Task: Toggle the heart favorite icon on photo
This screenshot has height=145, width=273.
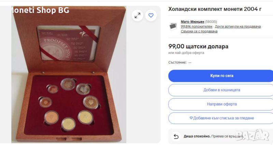Action: pyautogui.click(x=151, y=15)
